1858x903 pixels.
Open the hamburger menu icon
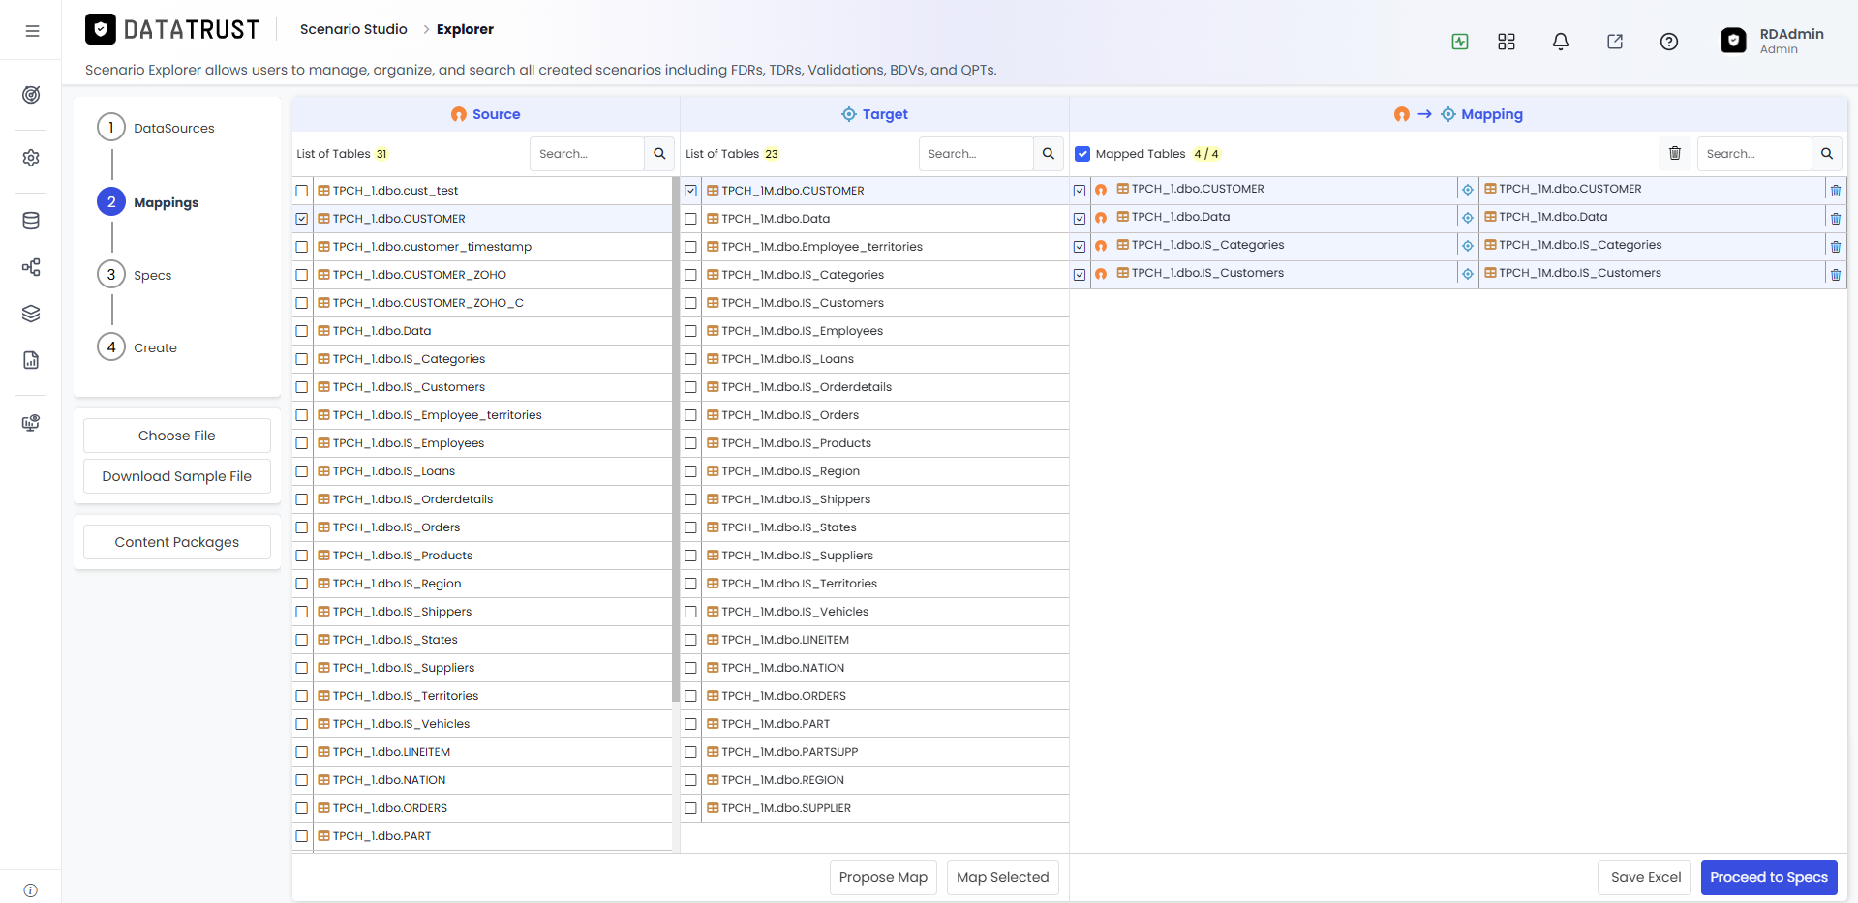(32, 31)
